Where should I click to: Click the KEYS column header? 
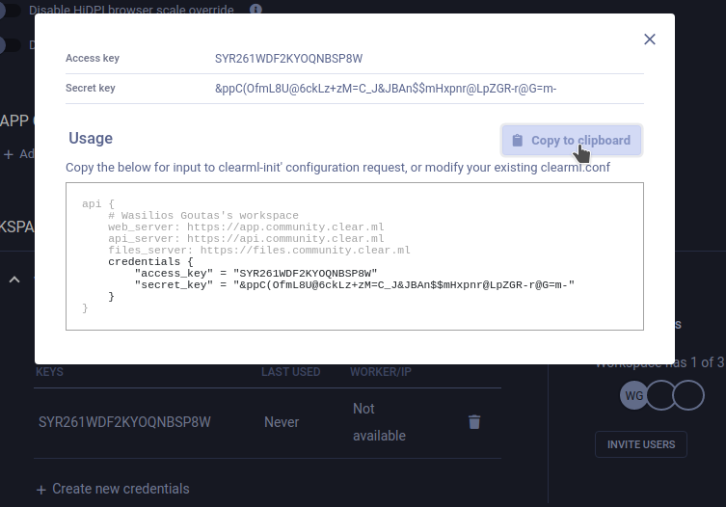point(49,372)
